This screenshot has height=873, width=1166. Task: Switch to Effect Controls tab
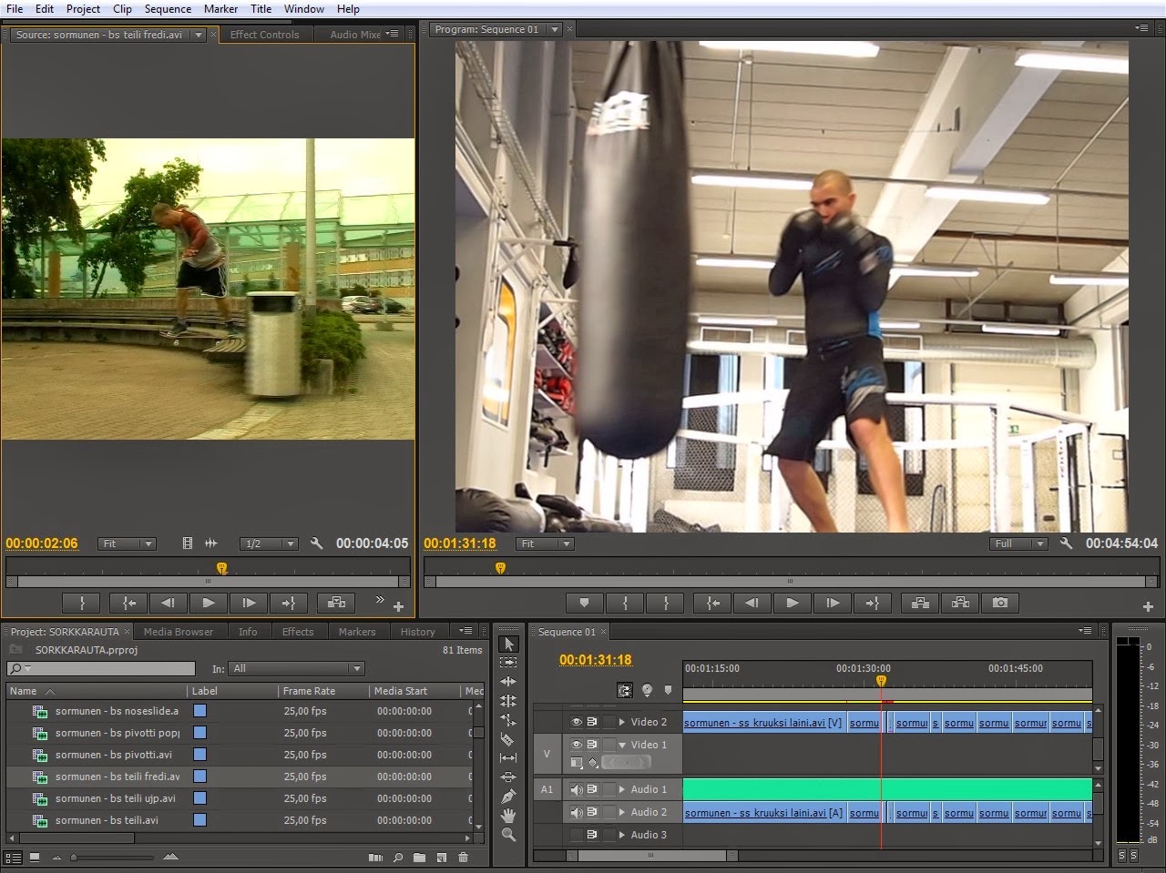click(x=264, y=35)
